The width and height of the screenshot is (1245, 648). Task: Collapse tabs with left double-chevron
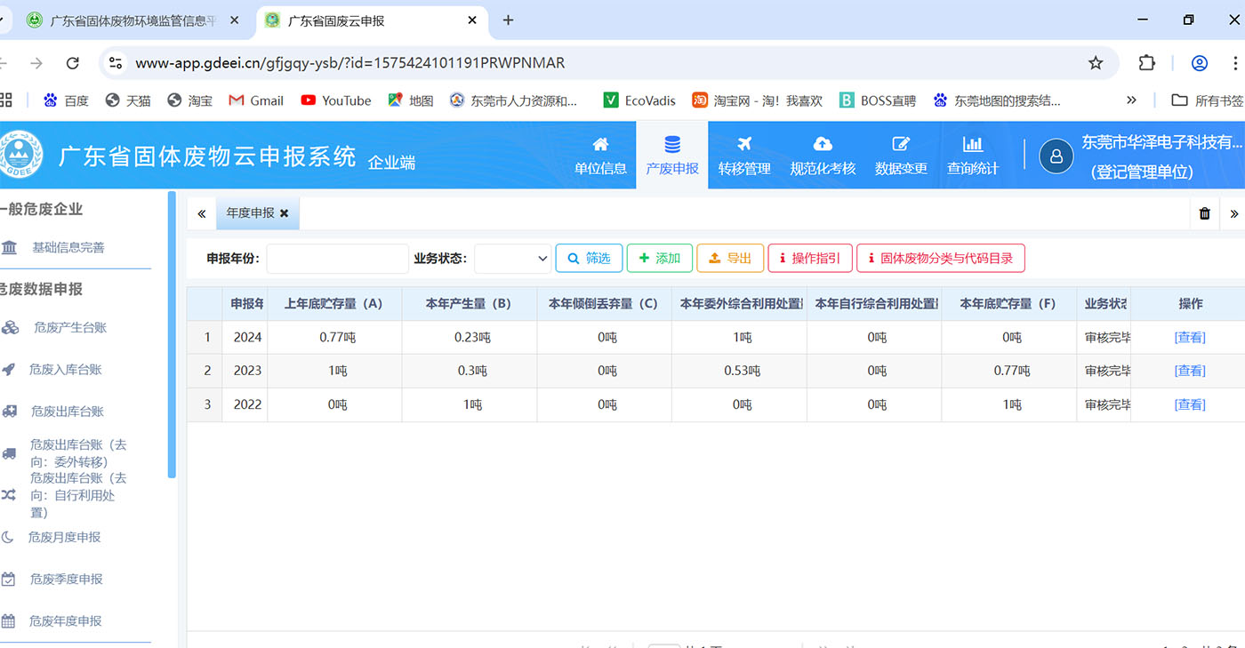click(x=202, y=213)
